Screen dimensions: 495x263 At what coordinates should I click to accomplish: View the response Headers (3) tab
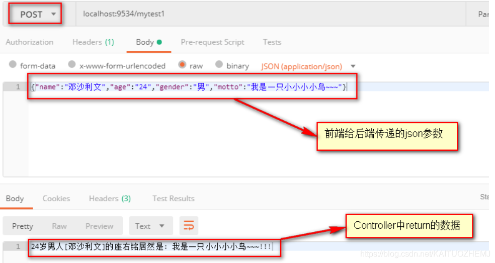tap(110, 199)
